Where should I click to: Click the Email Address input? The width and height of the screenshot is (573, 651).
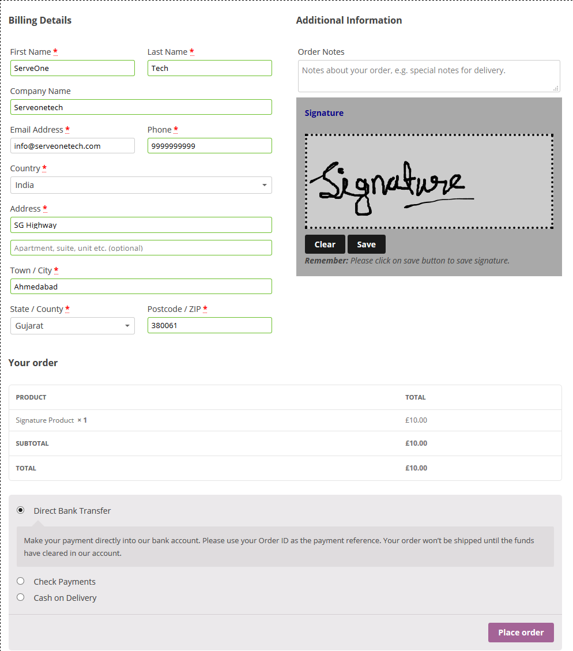coord(73,146)
